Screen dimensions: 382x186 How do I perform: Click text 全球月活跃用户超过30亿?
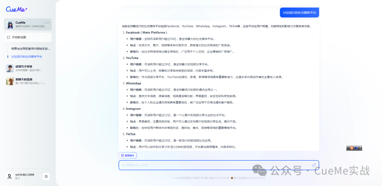click(161, 39)
